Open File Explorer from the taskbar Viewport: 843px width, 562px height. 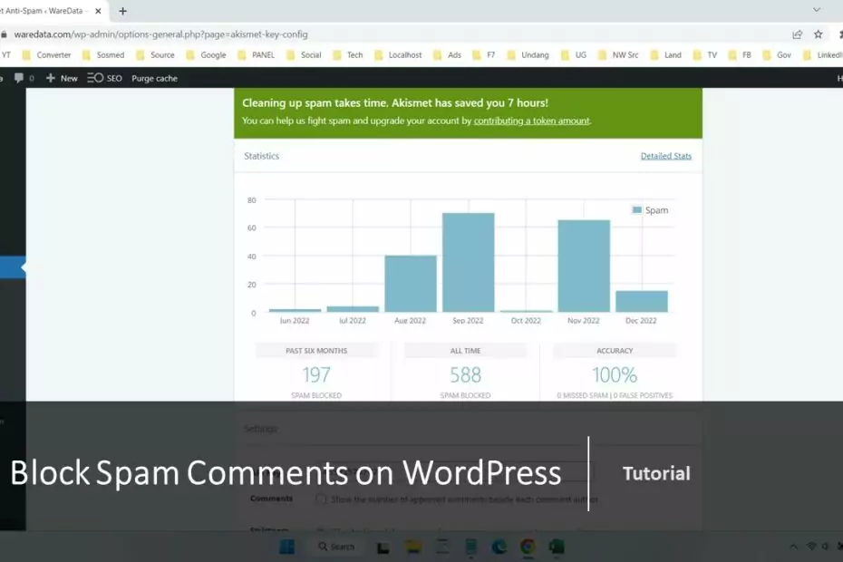[412, 547]
